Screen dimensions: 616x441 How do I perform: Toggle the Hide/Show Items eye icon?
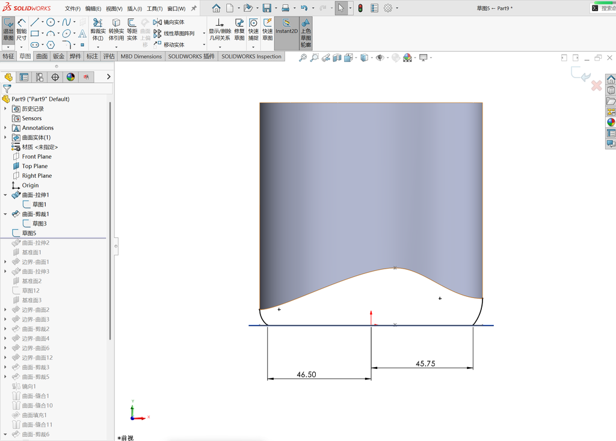click(x=380, y=58)
